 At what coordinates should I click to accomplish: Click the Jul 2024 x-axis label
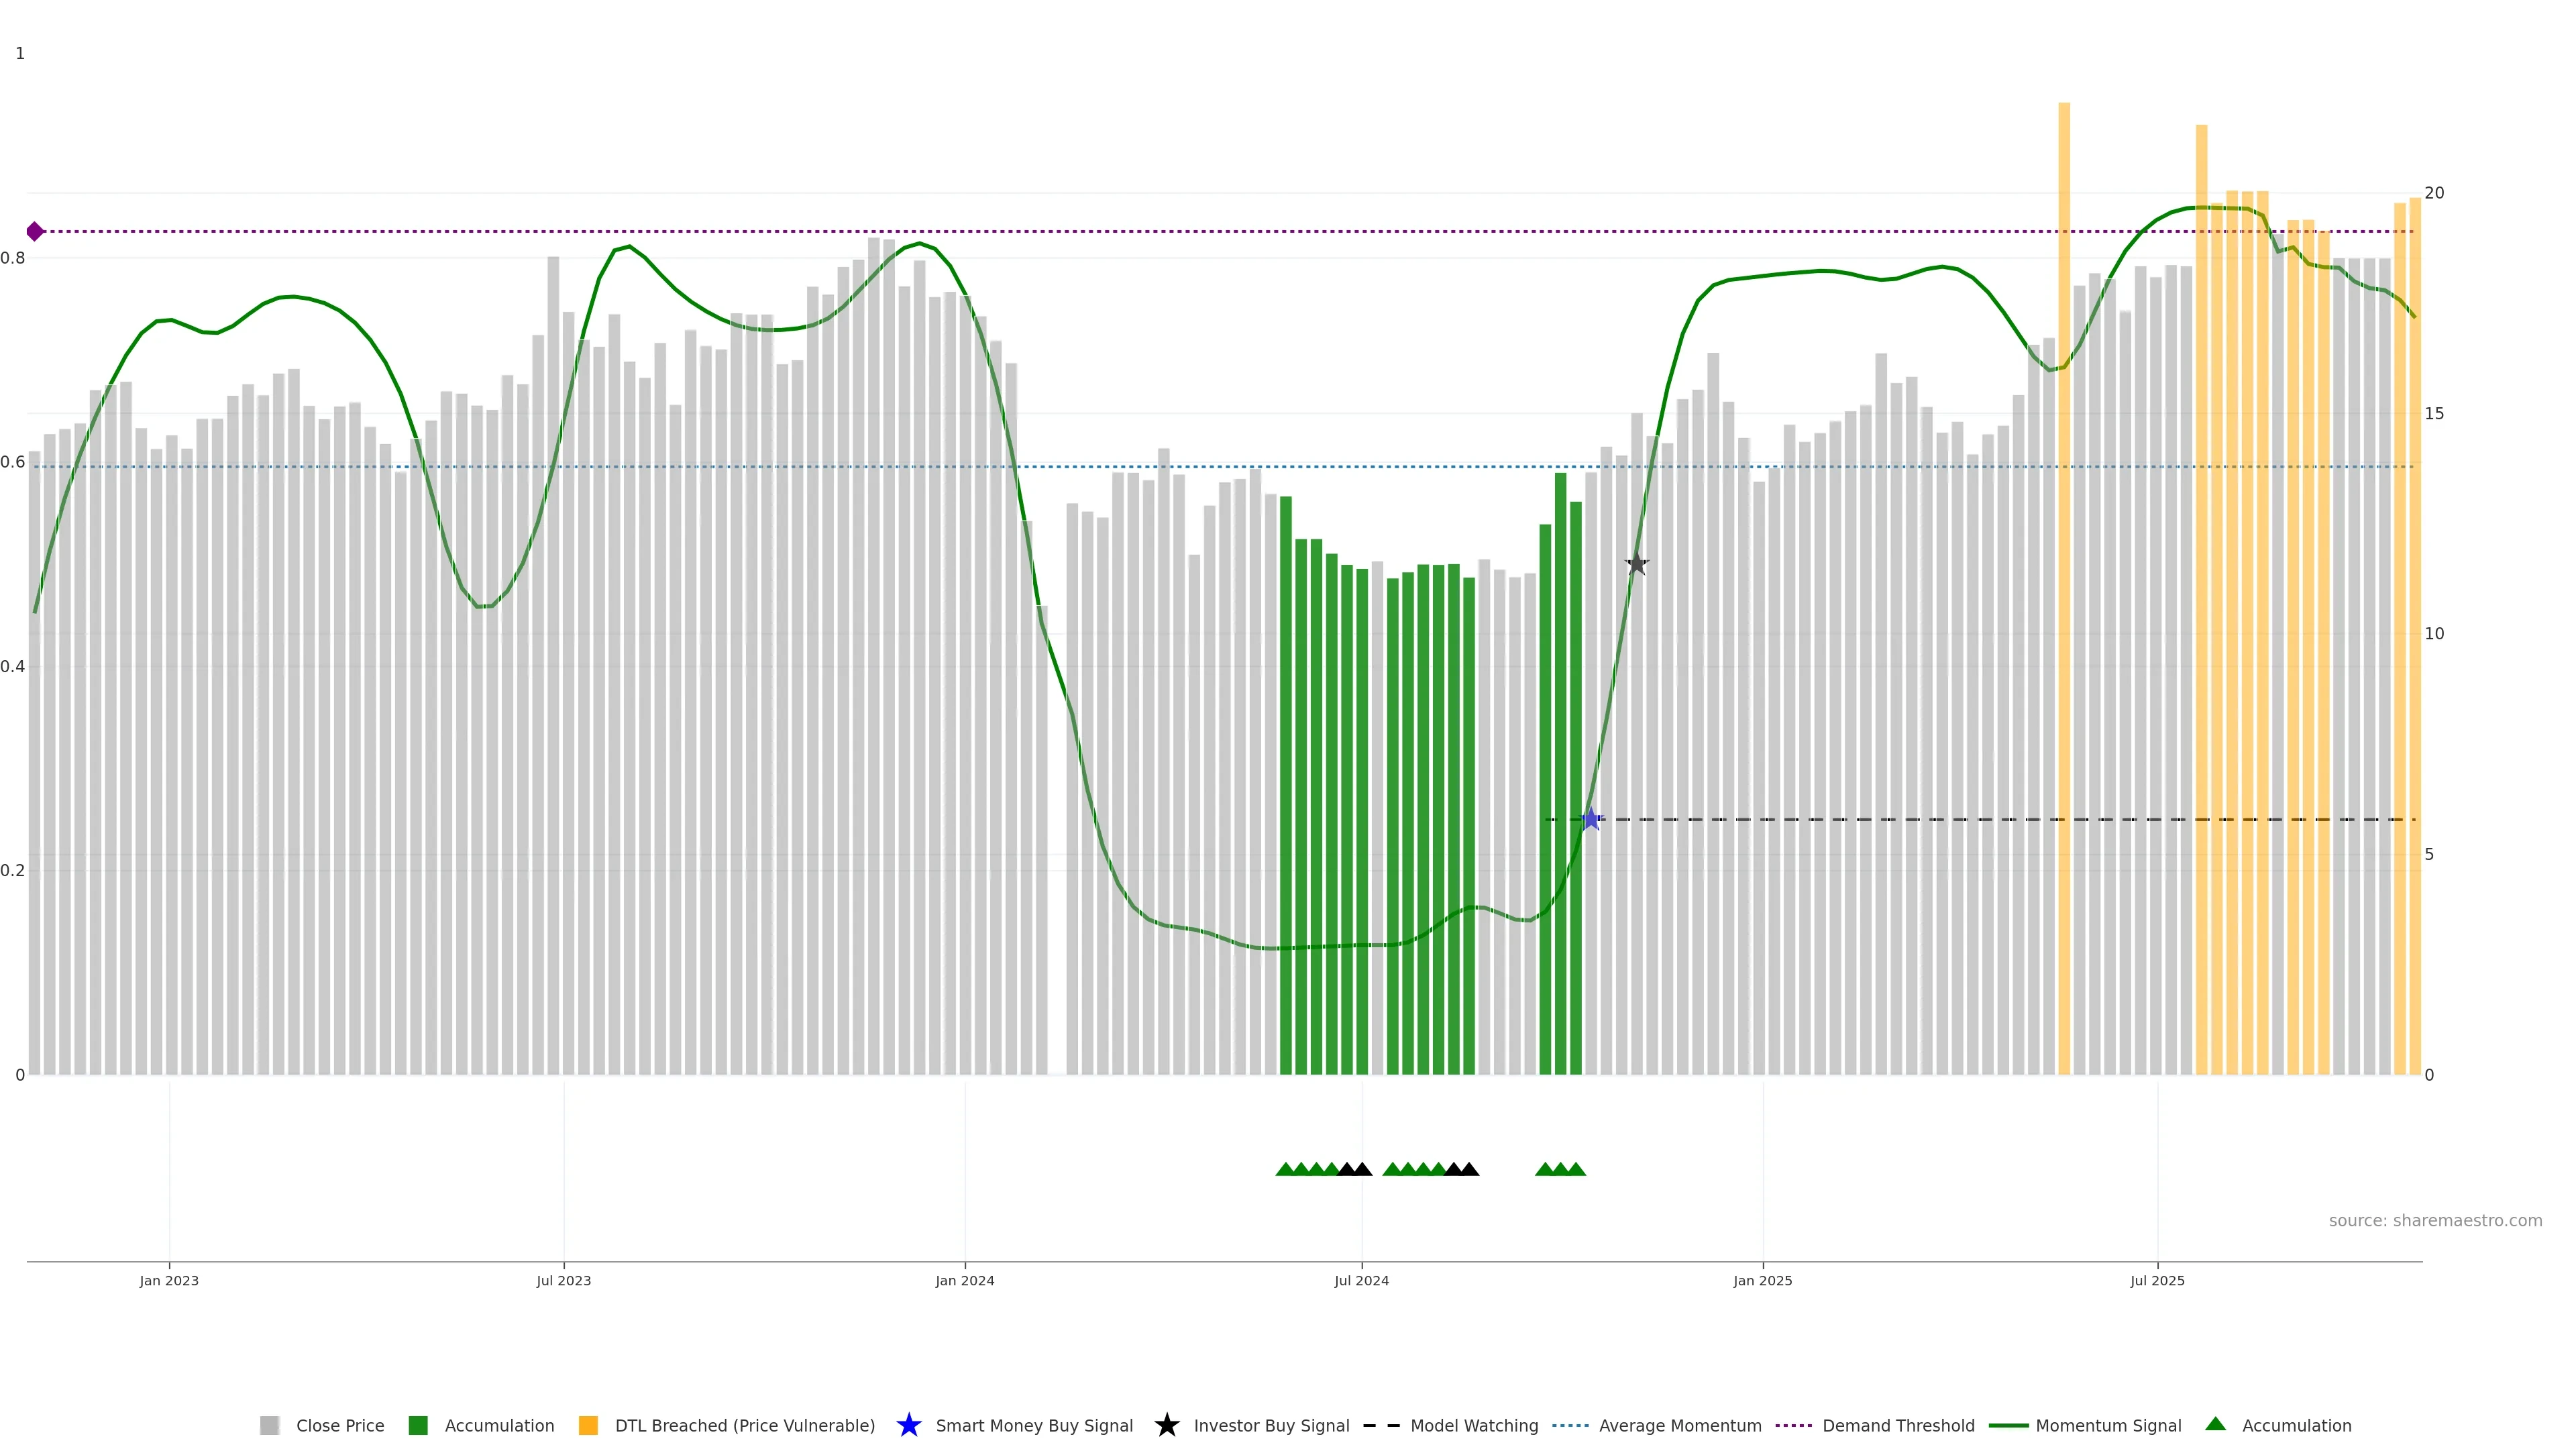click(x=1361, y=1280)
